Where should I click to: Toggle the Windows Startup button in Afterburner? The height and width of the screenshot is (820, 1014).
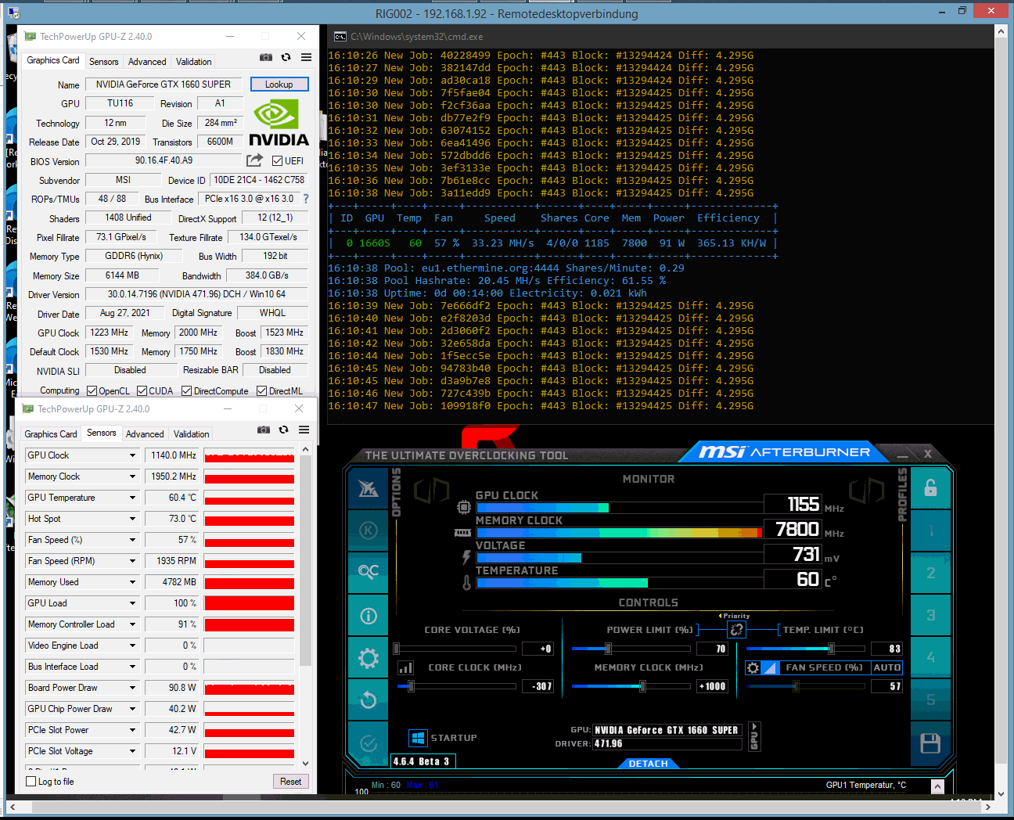click(x=418, y=738)
